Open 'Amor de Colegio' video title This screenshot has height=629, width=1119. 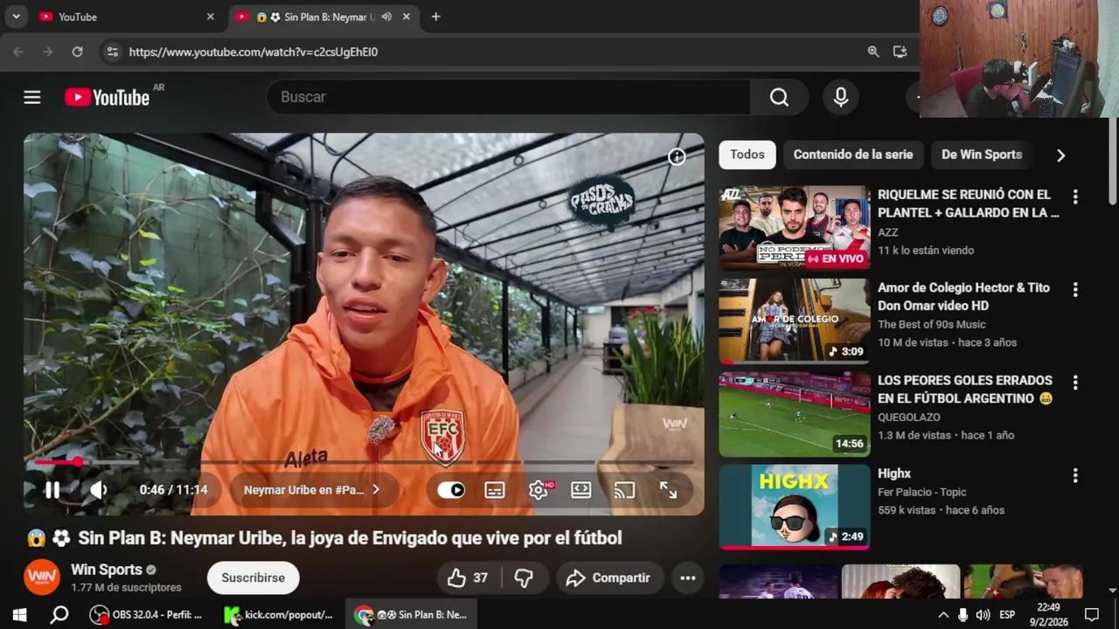point(963,296)
